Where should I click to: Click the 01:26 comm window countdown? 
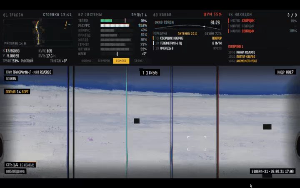pos(215,22)
